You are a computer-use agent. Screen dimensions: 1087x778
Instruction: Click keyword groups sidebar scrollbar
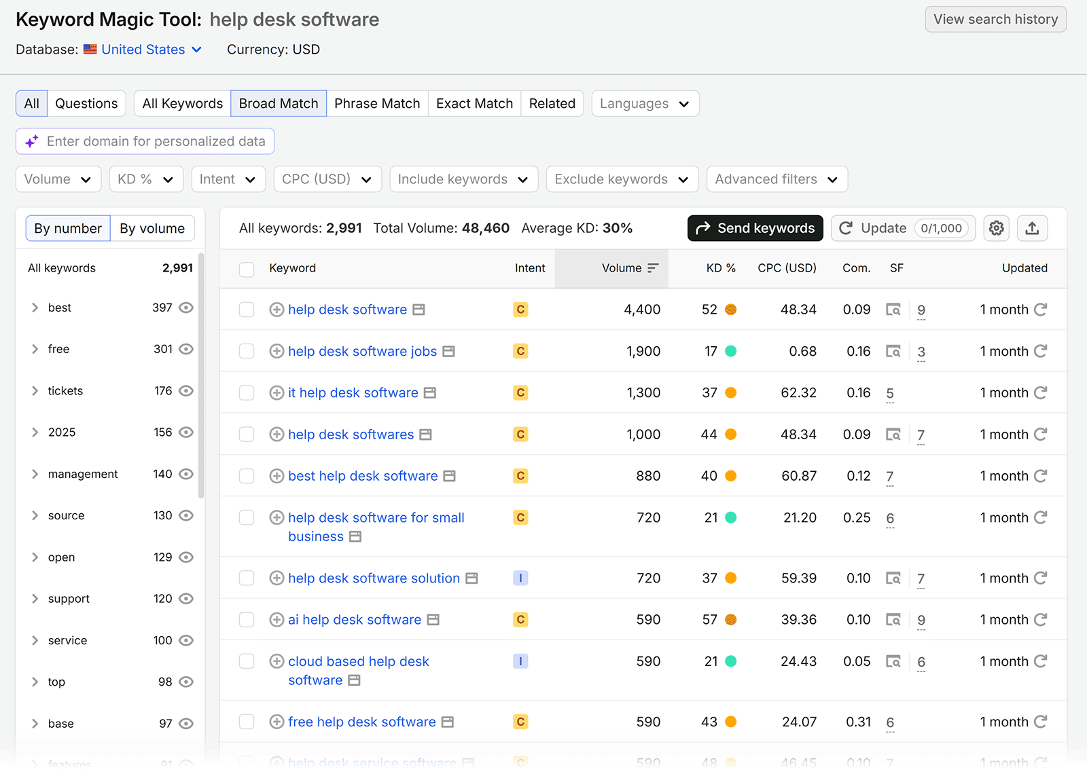[200, 375]
